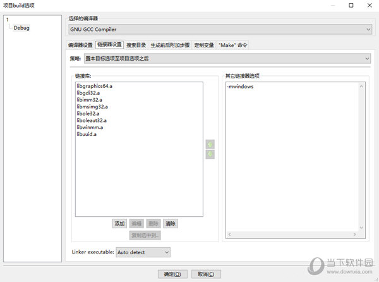Select libwinmm.a in library list

point(90,127)
